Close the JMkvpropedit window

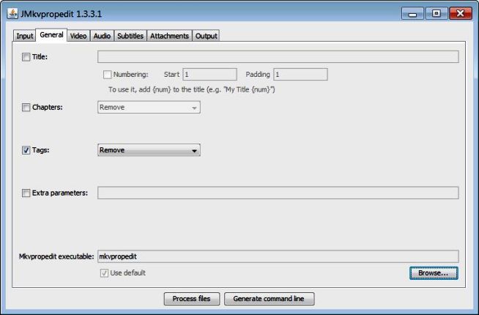461,14
